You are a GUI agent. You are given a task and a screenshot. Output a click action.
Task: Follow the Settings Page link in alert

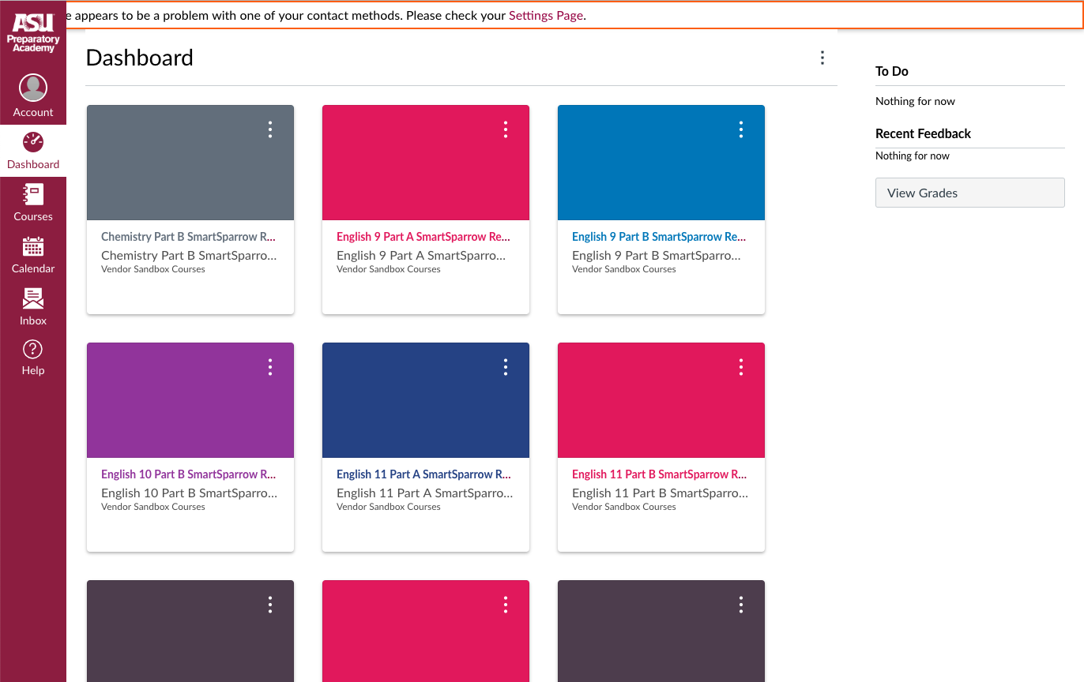pos(546,15)
